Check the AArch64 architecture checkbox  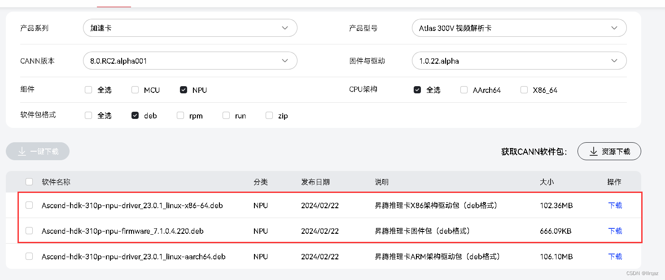pyautogui.click(x=464, y=90)
